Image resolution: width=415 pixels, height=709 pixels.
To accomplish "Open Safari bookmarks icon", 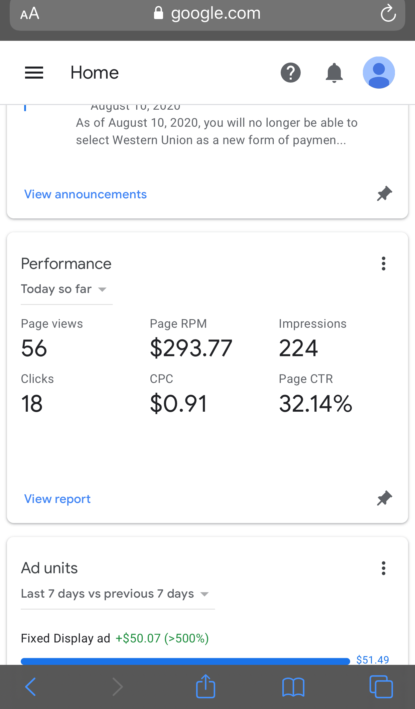I will pos(293,687).
